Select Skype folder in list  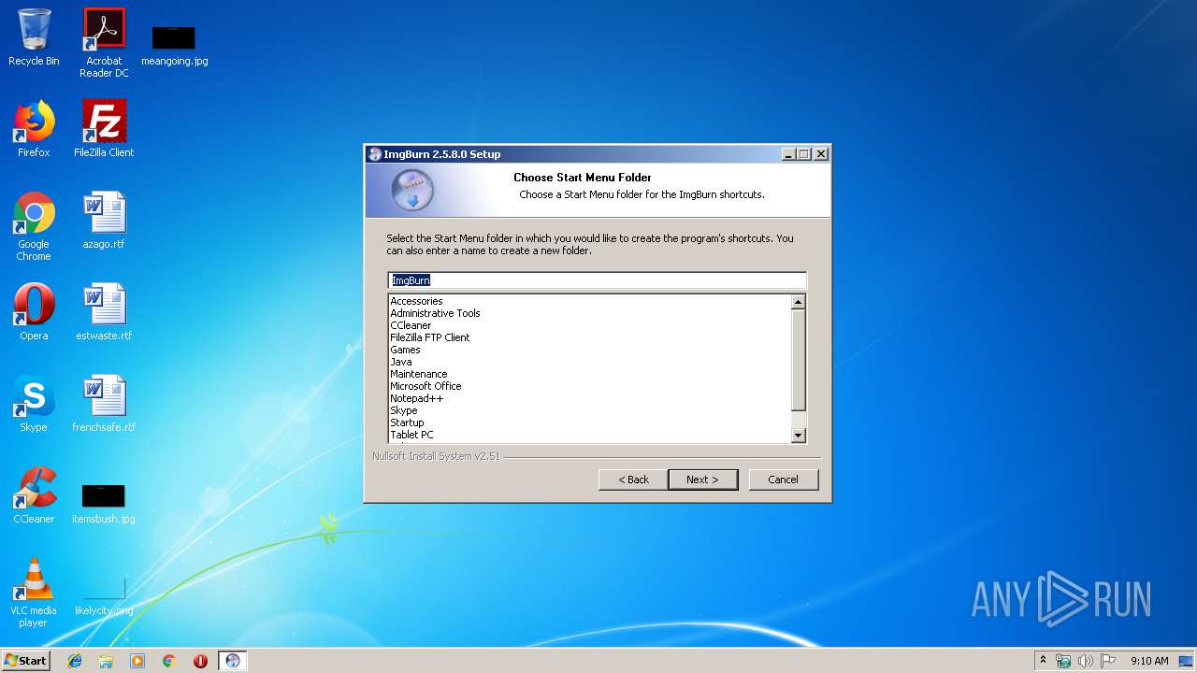(403, 410)
